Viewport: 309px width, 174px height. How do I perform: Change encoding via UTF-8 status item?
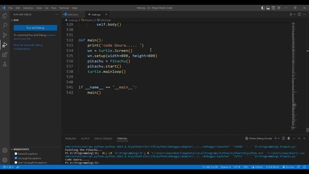coord(237,167)
